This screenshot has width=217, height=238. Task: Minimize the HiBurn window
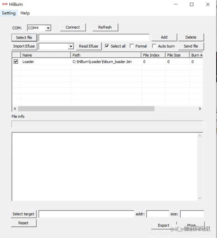176,4
